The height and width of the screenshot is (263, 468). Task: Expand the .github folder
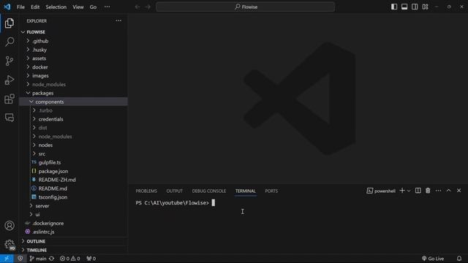(x=74, y=41)
